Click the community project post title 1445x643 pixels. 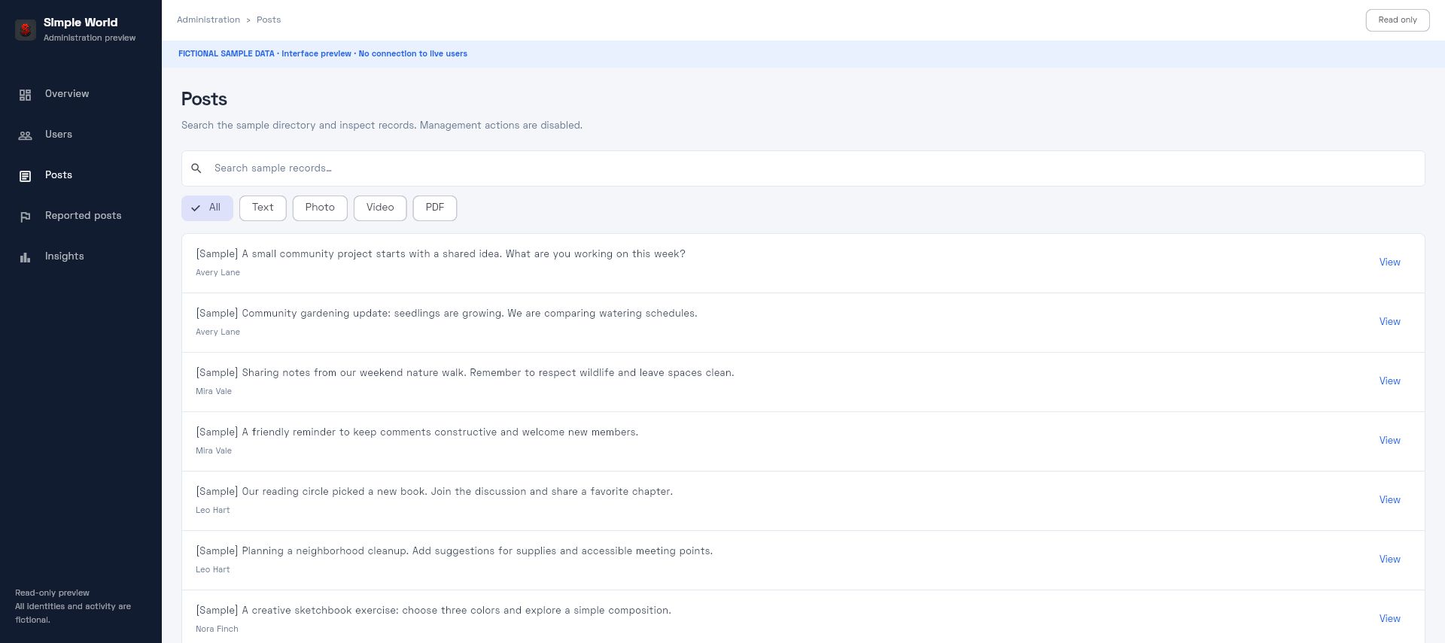click(440, 254)
